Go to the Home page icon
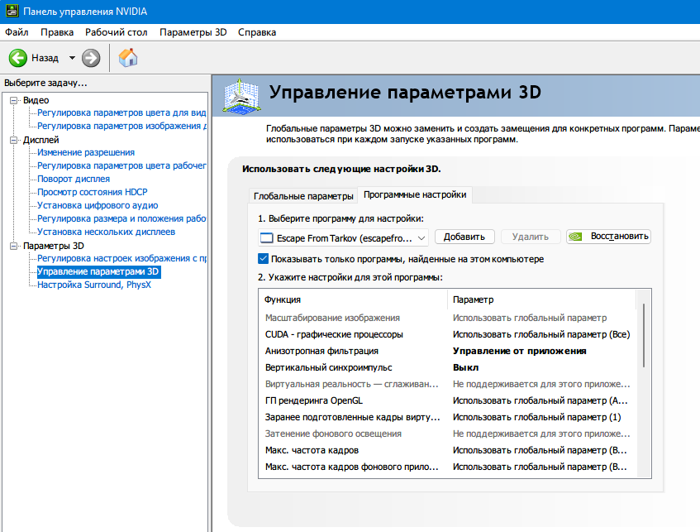The image size is (700, 532). pos(128,58)
